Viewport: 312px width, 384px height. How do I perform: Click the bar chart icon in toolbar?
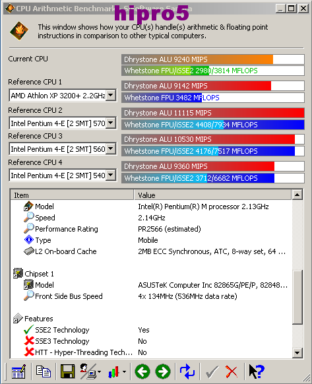pyautogui.click(x=113, y=372)
